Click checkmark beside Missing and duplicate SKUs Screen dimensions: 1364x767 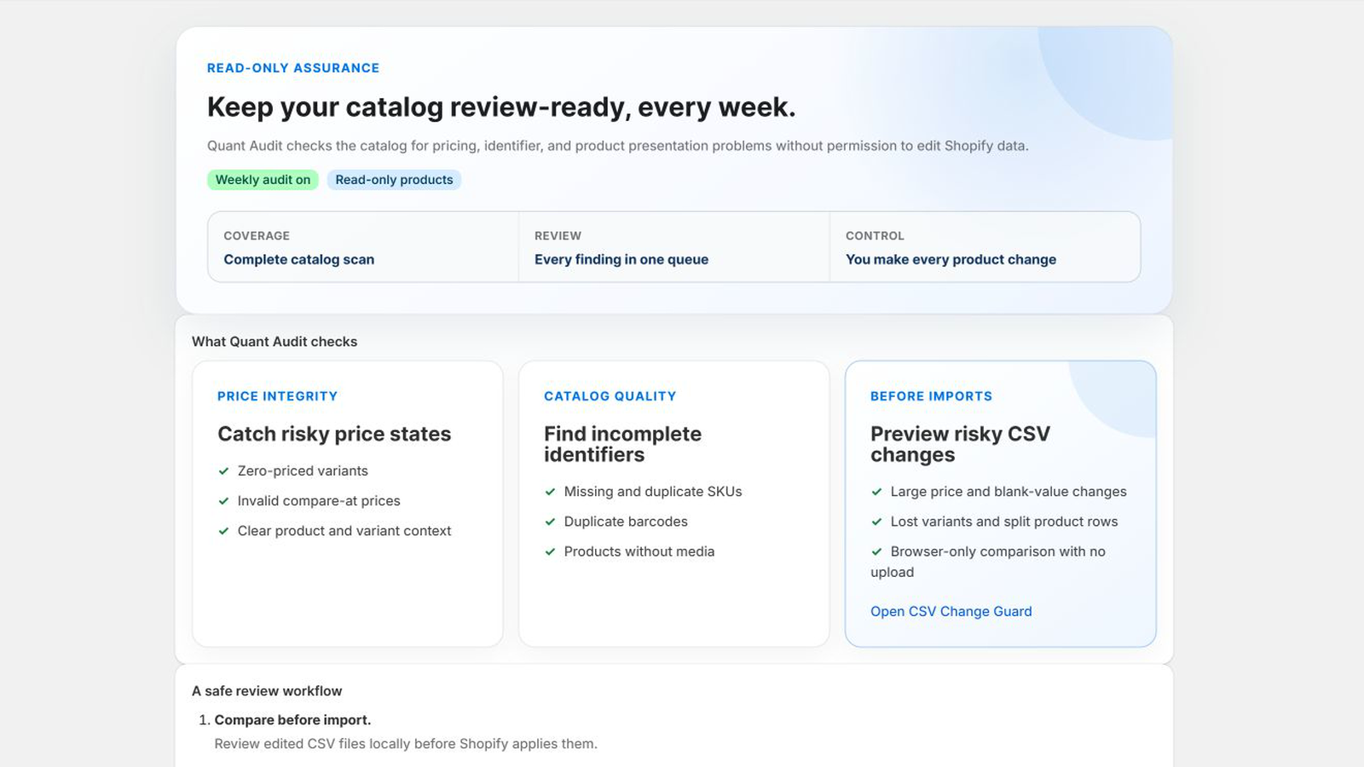(x=550, y=492)
